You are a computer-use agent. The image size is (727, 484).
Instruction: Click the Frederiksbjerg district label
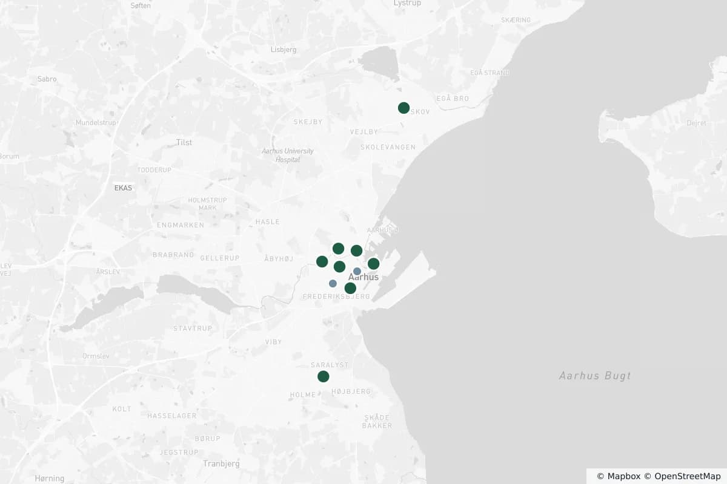click(336, 297)
